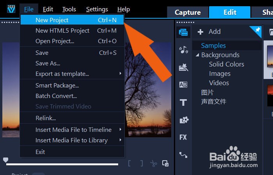Click the enlarge preview window icon
The image size is (273, 175).
coord(165,163)
